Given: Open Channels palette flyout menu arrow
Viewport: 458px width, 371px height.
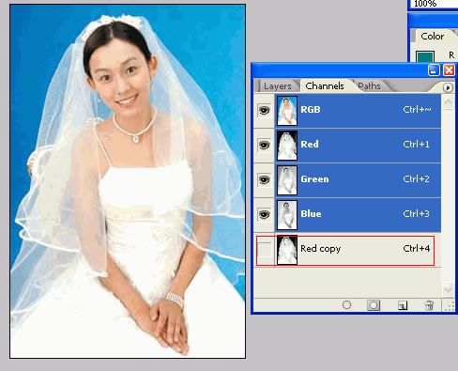Looking at the screenshot, I should [x=448, y=87].
